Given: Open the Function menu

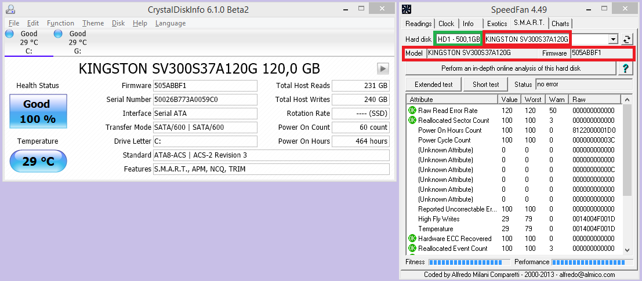Looking at the screenshot, I should click(x=60, y=23).
